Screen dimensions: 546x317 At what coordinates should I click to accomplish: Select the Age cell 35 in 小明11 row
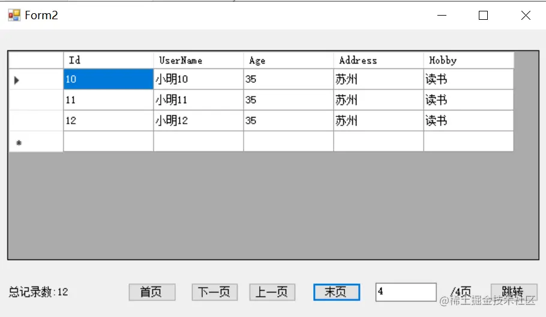tap(289, 100)
